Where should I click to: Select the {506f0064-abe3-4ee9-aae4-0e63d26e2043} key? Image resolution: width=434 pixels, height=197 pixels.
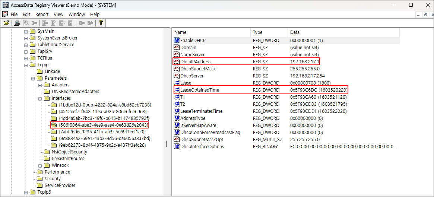[x=103, y=125]
